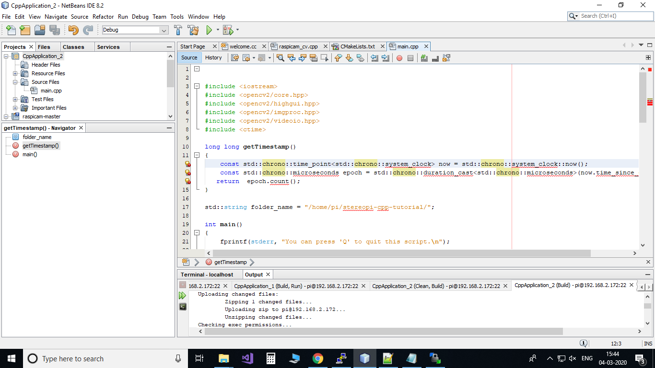Run the project with green play icon
Image resolution: width=655 pixels, height=368 pixels.
pyautogui.click(x=209, y=30)
